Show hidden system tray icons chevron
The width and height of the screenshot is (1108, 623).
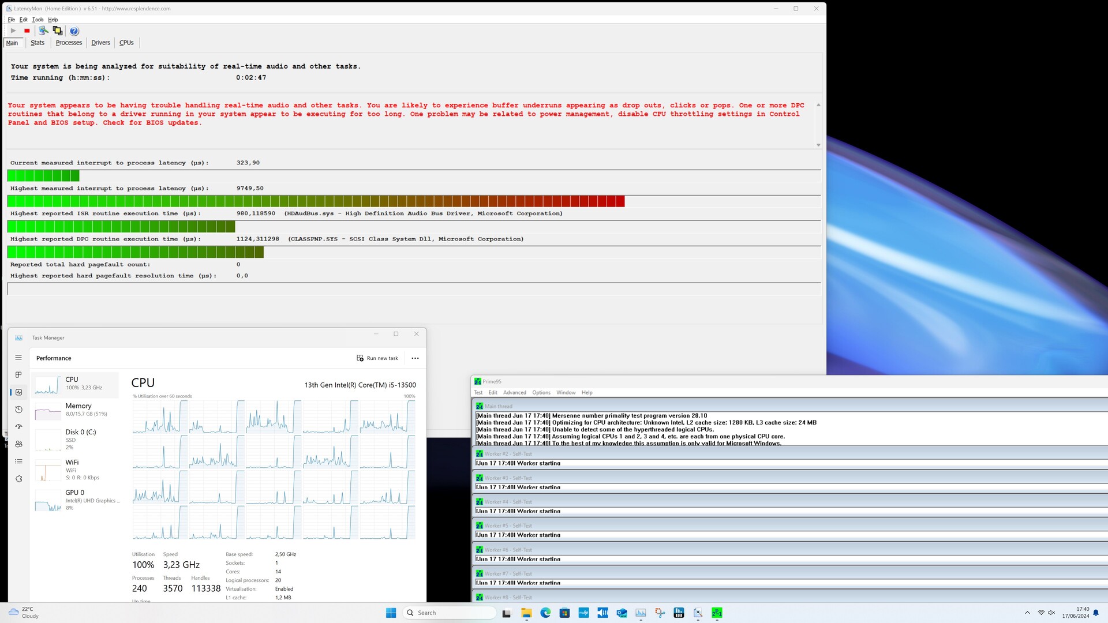tap(1027, 613)
